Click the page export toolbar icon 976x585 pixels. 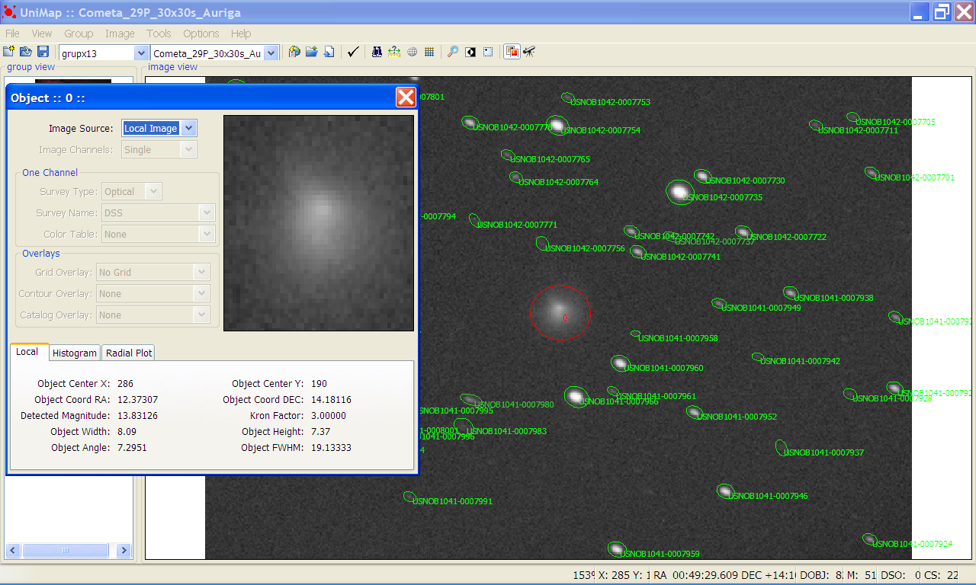tap(329, 52)
